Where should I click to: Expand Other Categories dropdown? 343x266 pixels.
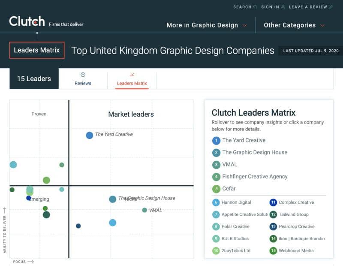point(294,25)
